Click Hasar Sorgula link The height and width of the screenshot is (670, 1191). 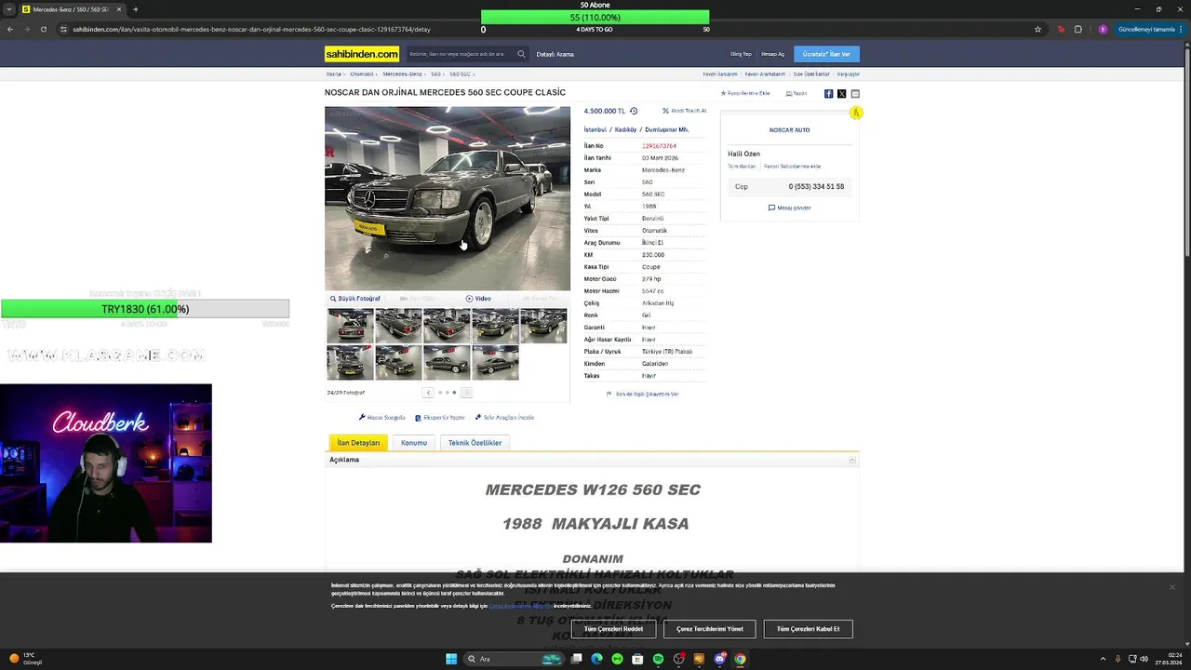[382, 418]
